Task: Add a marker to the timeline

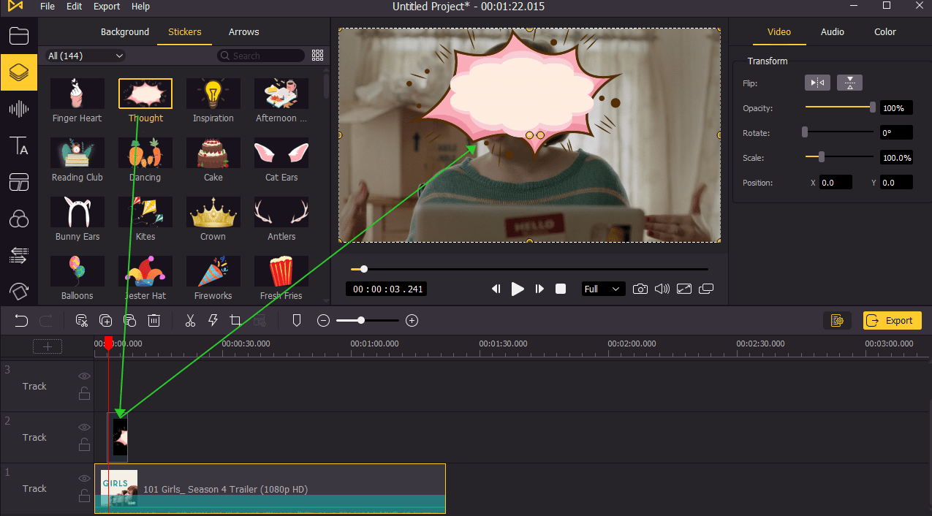Action: pos(297,320)
